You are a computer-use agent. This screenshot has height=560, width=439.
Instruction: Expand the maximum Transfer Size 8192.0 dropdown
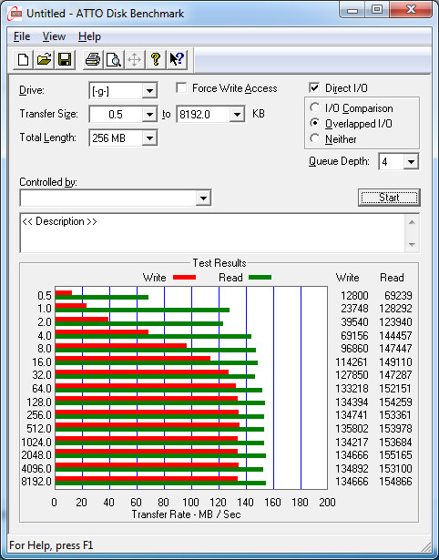[237, 115]
